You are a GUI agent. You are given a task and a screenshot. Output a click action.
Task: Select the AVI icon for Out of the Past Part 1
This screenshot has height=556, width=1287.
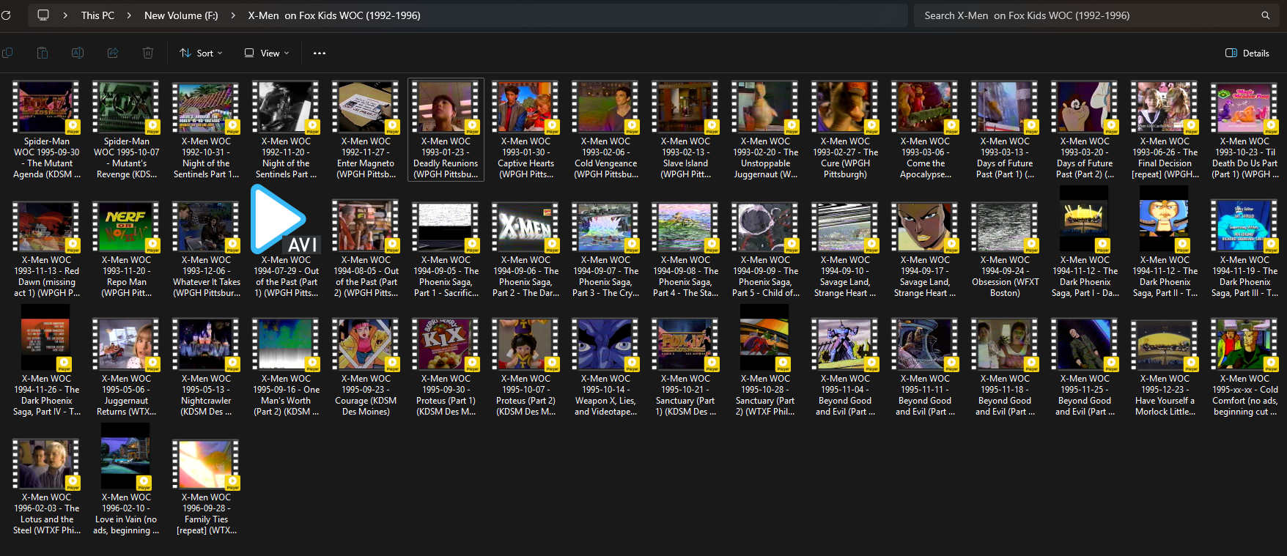click(x=285, y=219)
